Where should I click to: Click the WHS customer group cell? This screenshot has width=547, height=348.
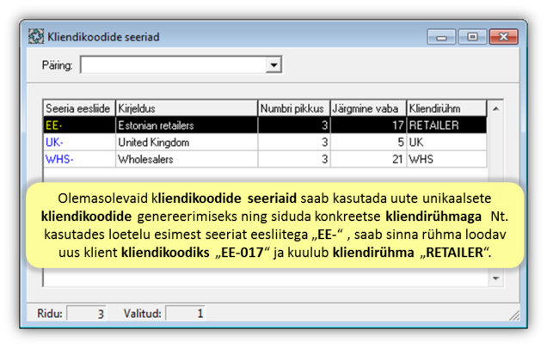click(446, 159)
